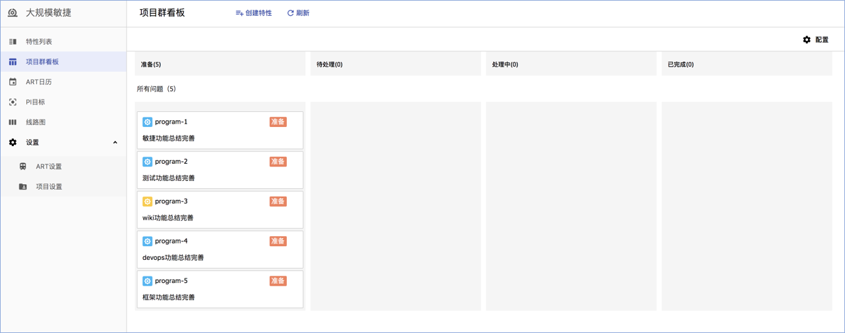Click the 刷新 button

coord(298,13)
